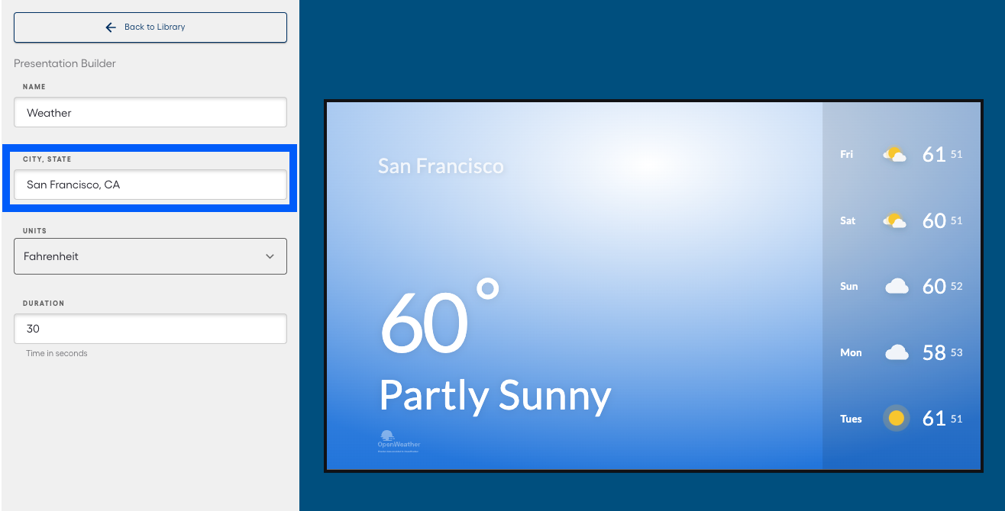Click Monday's cloud weather icon
Viewport: 1005px width, 511px height.
pyautogui.click(x=897, y=352)
